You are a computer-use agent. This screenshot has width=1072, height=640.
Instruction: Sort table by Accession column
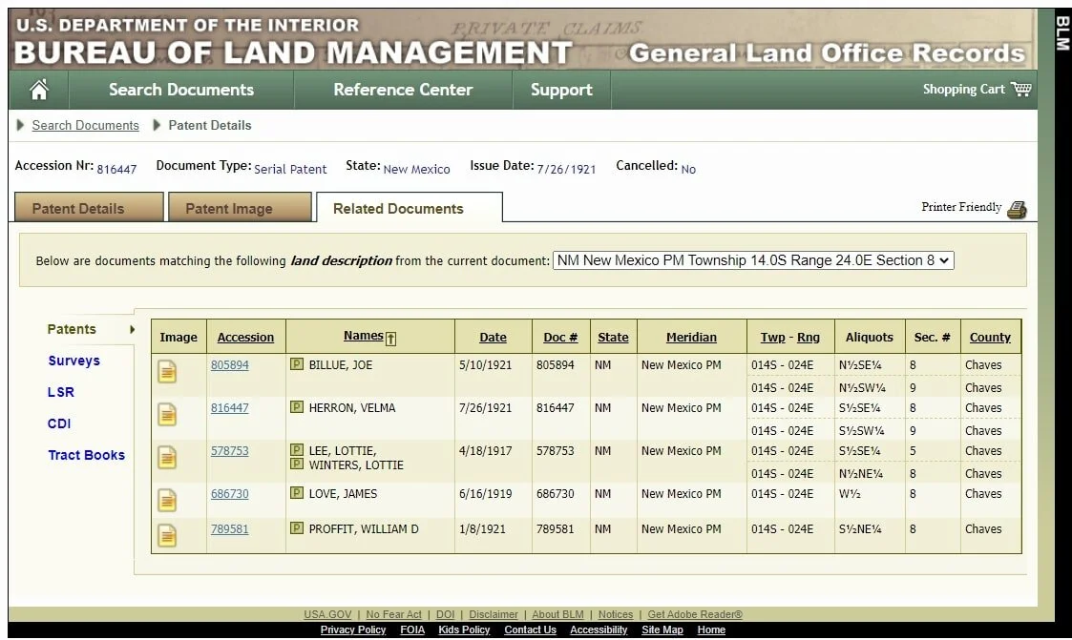pyautogui.click(x=245, y=338)
